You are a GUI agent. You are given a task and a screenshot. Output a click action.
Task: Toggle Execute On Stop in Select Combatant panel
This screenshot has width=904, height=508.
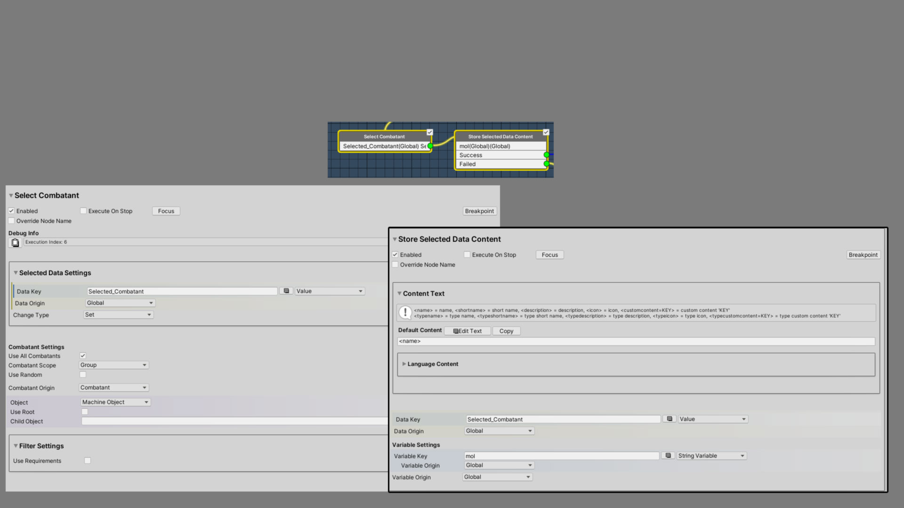pyautogui.click(x=83, y=211)
